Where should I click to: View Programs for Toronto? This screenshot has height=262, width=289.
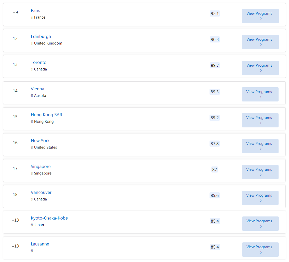[x=260, y=68]
